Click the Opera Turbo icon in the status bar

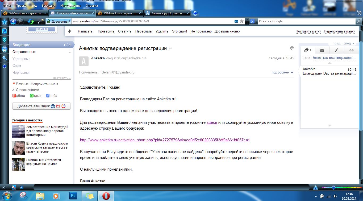pos(22,187)
